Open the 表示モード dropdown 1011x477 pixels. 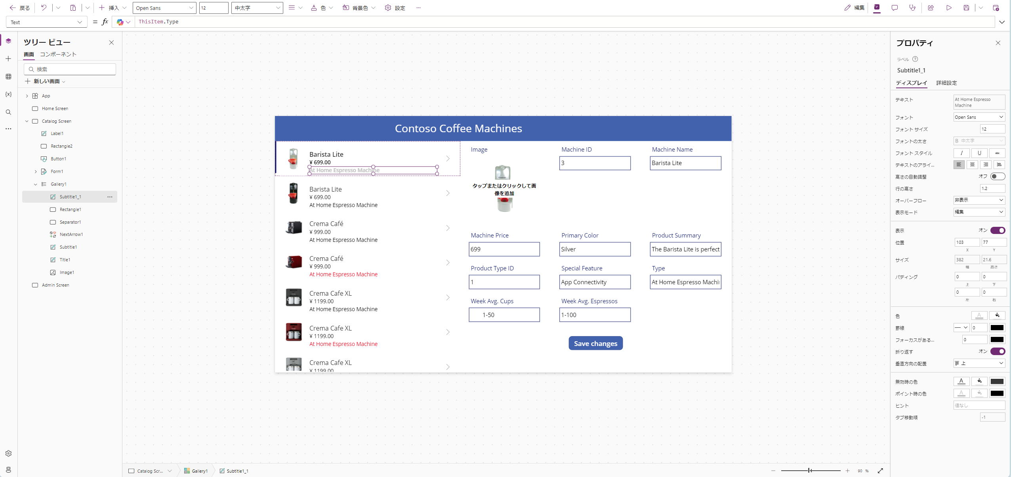click(x=979, y=212)
